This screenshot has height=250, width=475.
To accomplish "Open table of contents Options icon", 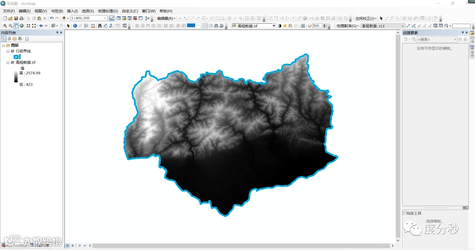I will point(27,39).
